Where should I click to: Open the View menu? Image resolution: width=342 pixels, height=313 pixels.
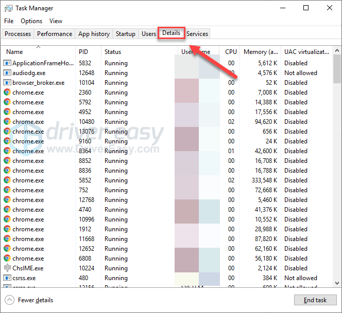[56, 21]
